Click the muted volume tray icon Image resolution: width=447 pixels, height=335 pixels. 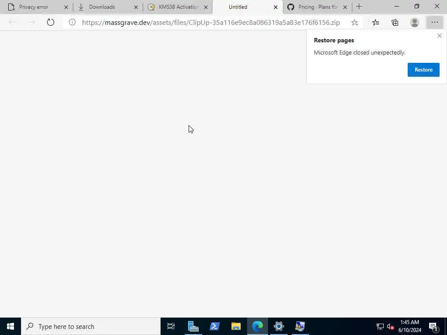click(x=390, y=326)
